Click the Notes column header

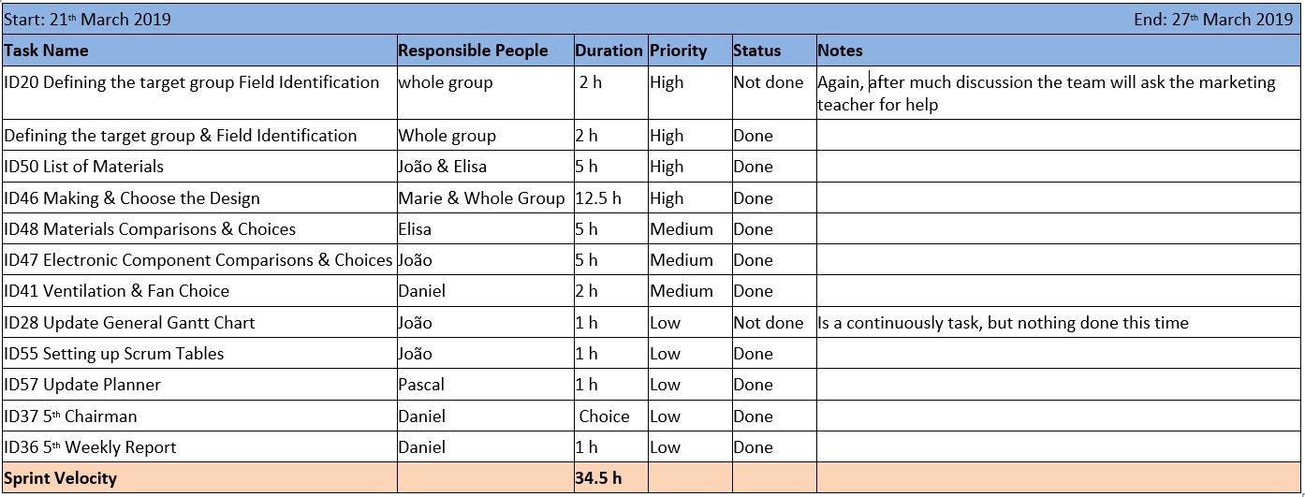click(840, 51)
